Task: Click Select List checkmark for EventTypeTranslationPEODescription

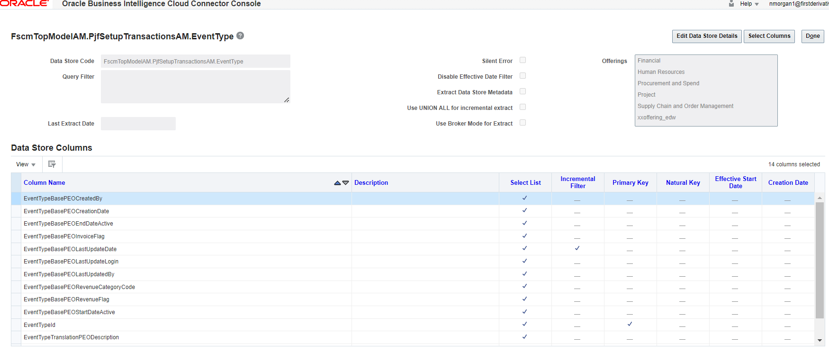Action: [524, 337]
